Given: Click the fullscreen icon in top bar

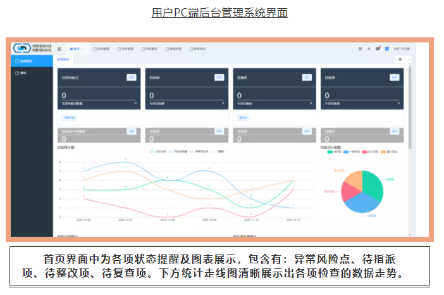Looking at the screenshot, I should click(x=360, y=48).
